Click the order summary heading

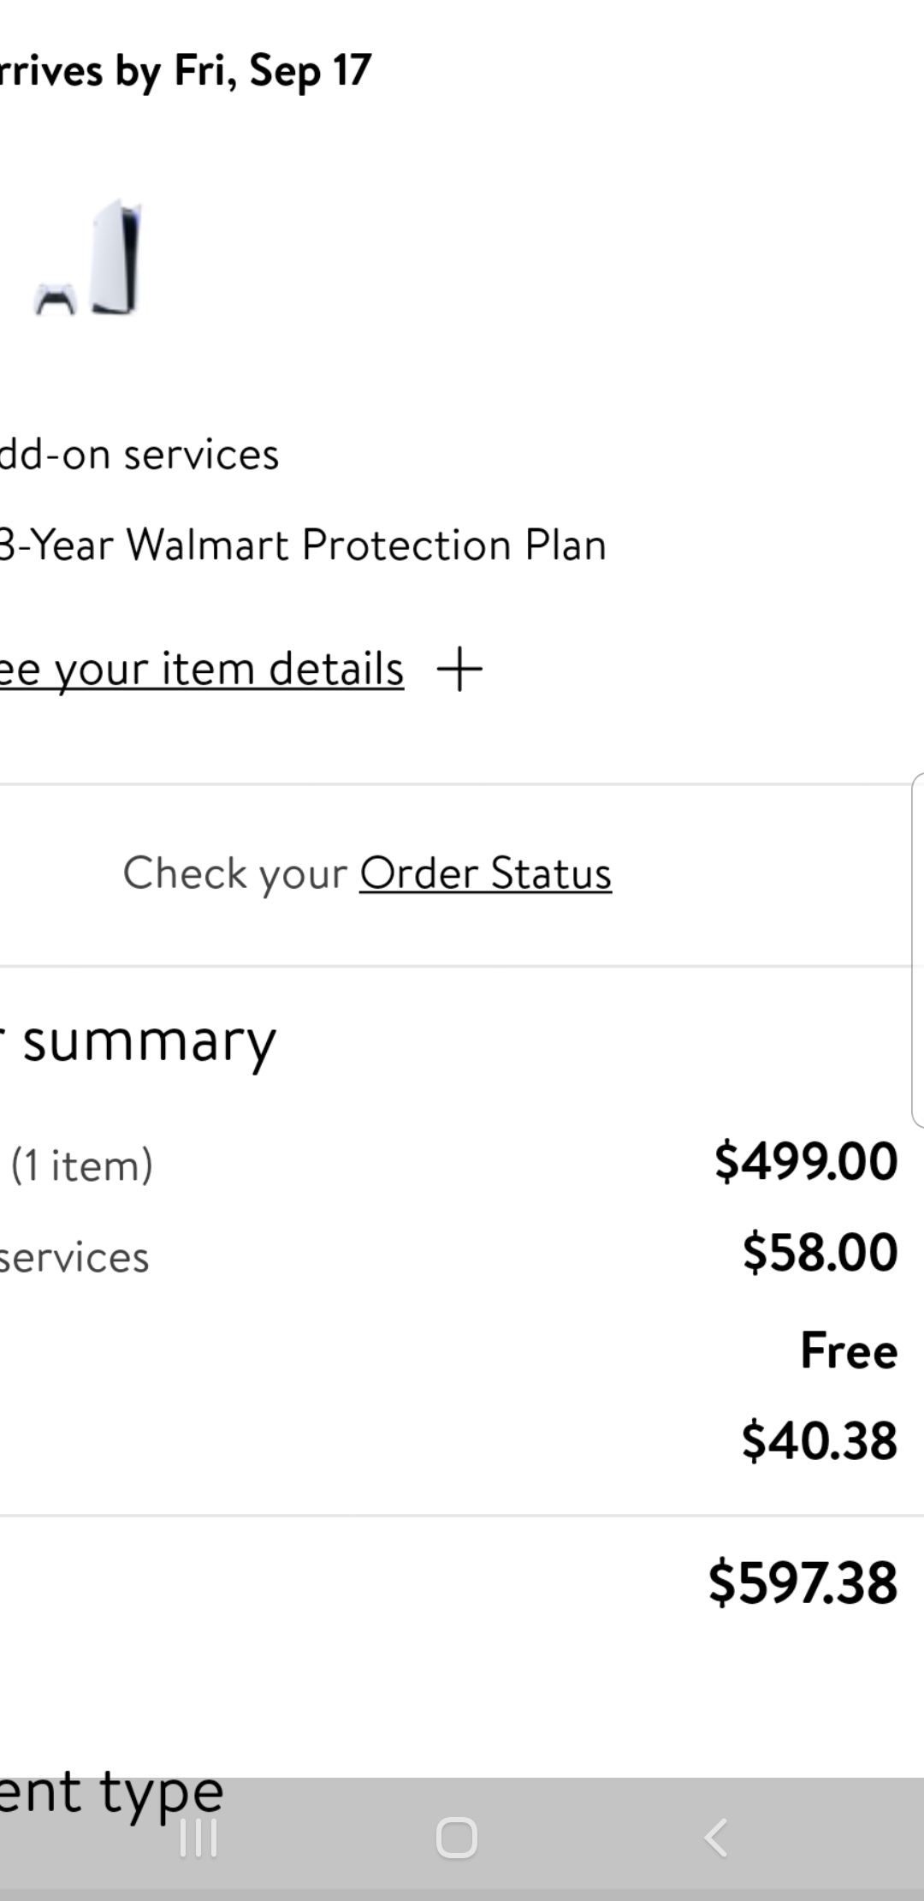(x=137, y=1040)
